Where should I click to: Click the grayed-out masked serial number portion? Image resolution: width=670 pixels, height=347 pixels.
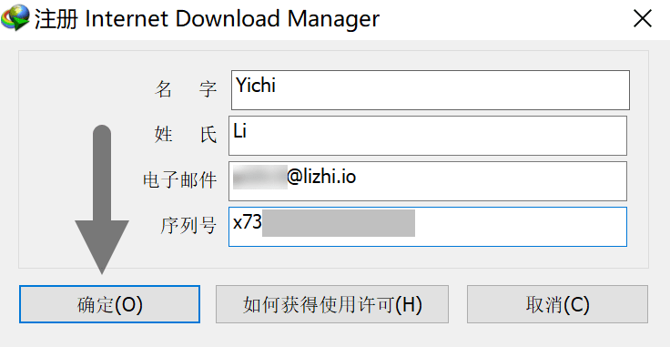339,223
